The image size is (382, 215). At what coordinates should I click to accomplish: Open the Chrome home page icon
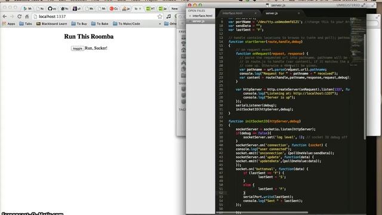[x=27, y=16]
